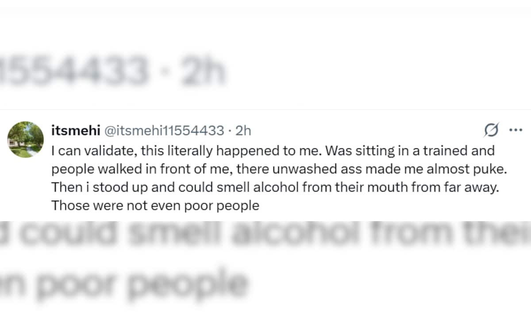Image resolution: width=531 pixels, height=327 pixels.
Task: Click the line starting 'people walked in front'
Action: 272,169
